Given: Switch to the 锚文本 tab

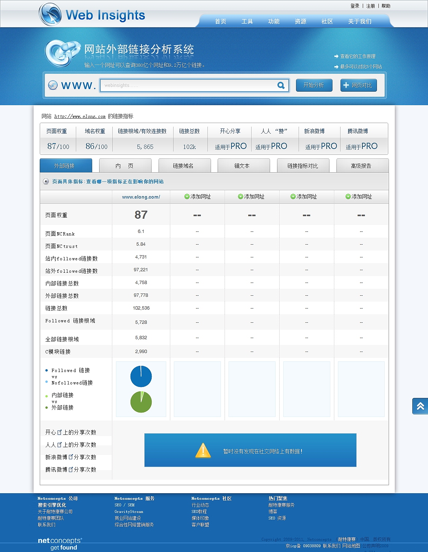Looking at the screenshot, I should pos(243,165).
